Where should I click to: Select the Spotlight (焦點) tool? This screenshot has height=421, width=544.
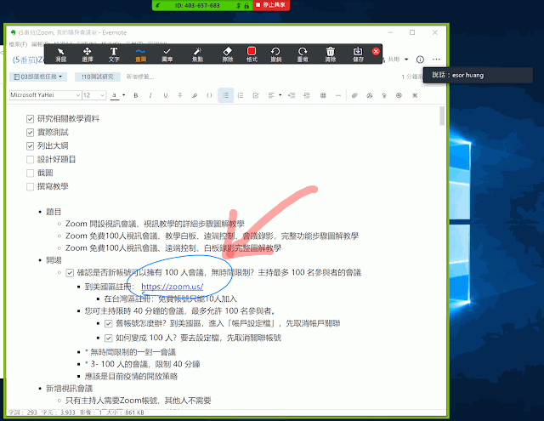coord(197,54)
